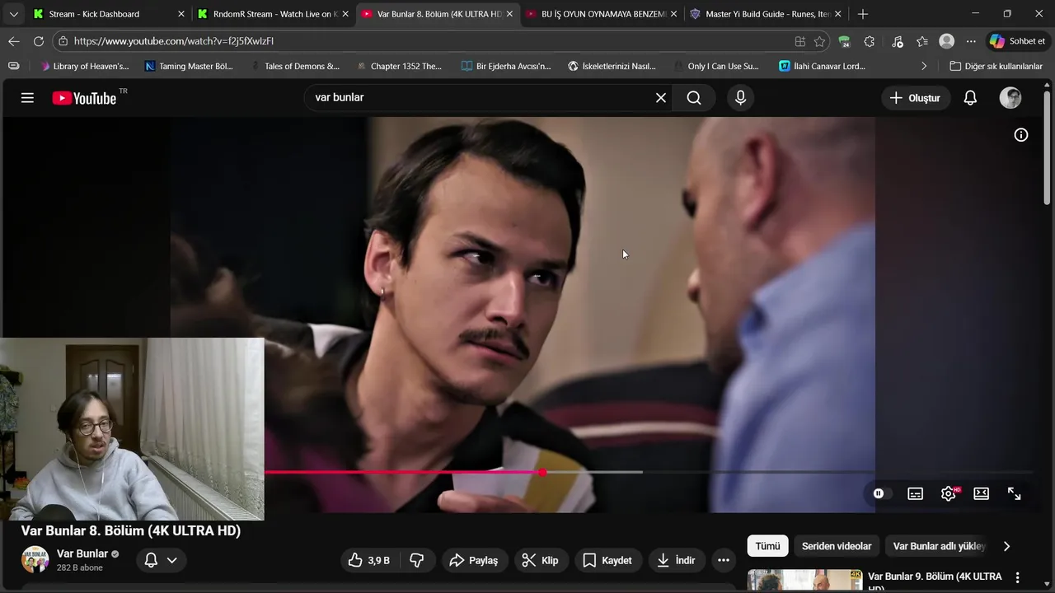Open Taming Master Böl... bookmark
The image size is (1055, 593).
point(189,66)
